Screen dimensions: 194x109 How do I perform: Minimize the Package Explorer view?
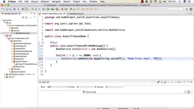(31, 13)
